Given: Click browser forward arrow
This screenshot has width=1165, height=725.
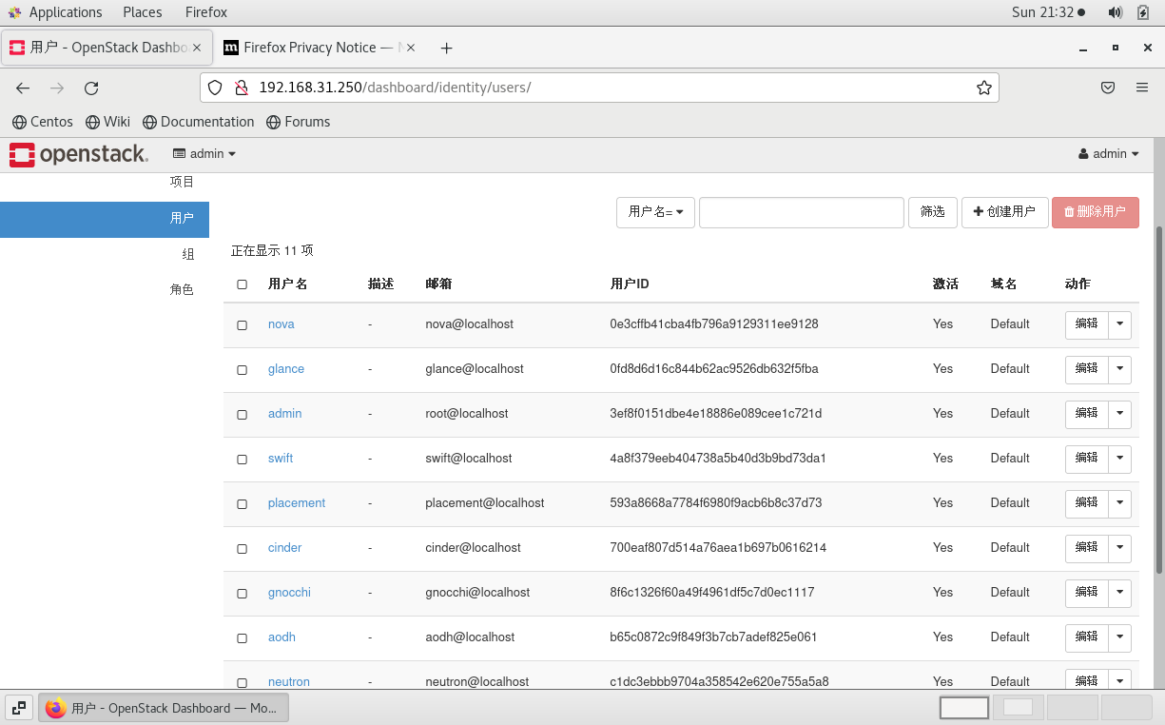Looking at the screenshot, I should pyautogui.click(x=57, y=88).
